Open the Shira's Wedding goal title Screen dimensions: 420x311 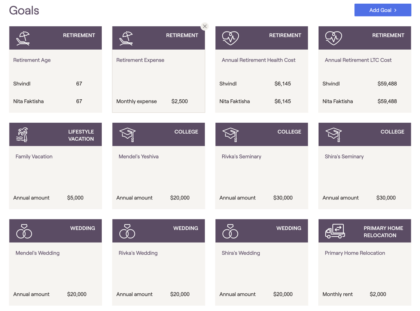click(x=241, y=253)
